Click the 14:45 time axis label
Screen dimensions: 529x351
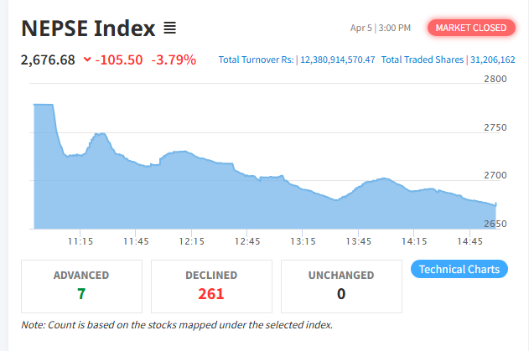click(x=469, y=241)
